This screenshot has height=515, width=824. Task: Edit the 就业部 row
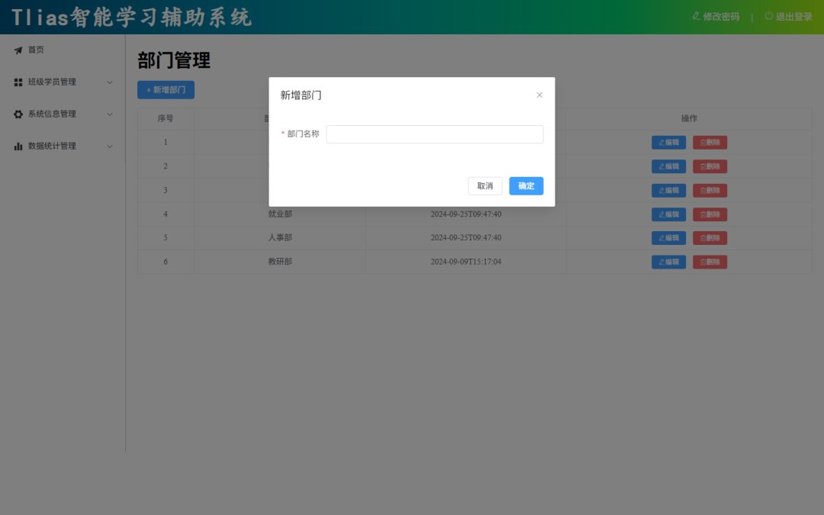(668, 214)
